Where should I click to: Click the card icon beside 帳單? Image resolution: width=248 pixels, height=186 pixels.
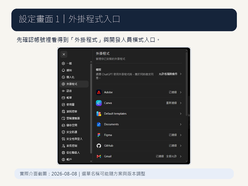click(x=63, y=98)
